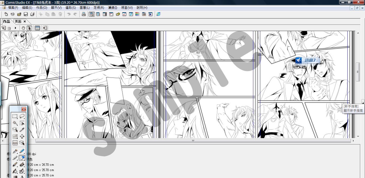
Task: Select the Eyedropper tool
Action: [x=22, y=130]
